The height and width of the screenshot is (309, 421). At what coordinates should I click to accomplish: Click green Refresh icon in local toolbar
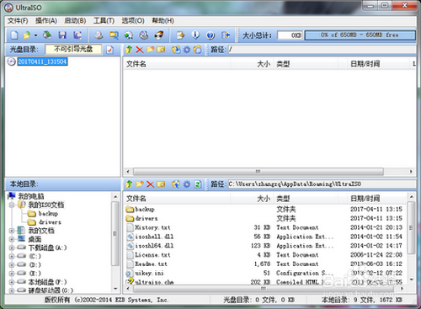[x=198, y=184]
